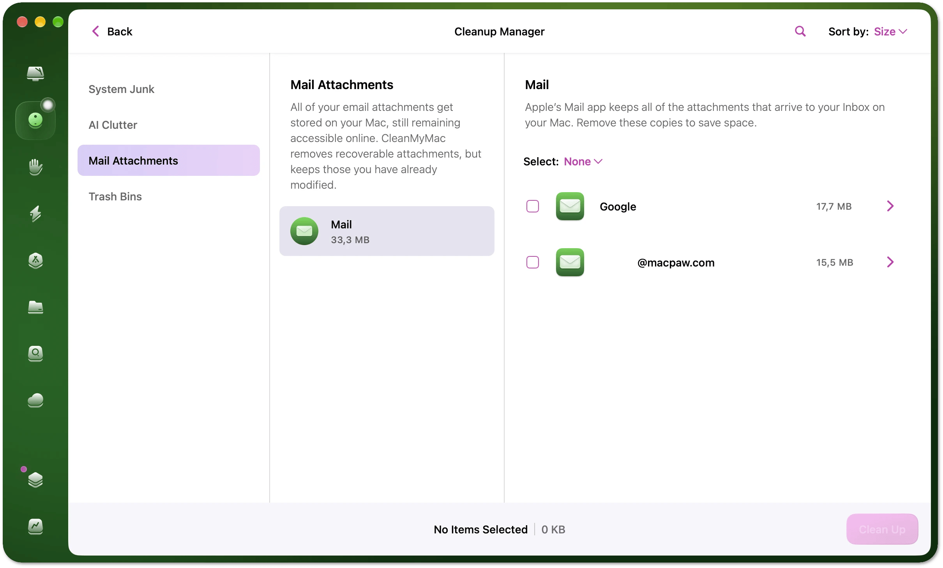The height and width of the screenshot is (568, 943).
Task: Open the Performance lightning bolt icon
Action: coord(35,214)
